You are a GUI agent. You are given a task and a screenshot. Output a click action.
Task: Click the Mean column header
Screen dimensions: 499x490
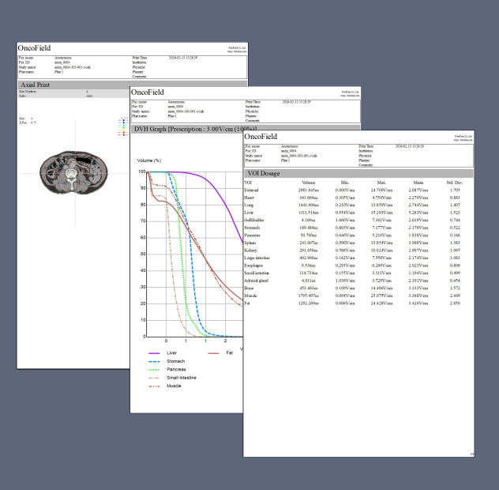(x=418, y=183)
